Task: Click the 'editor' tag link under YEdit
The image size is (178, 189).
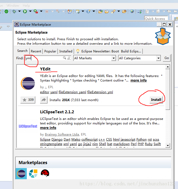Action: point(45,92)
